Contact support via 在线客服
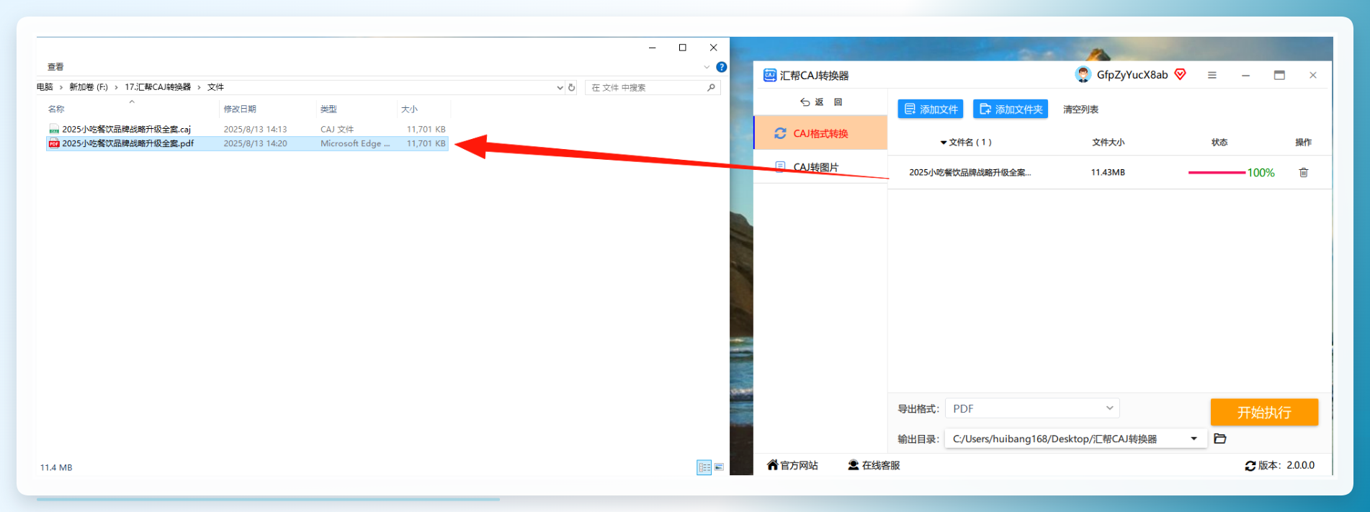 tap(874, 465)
